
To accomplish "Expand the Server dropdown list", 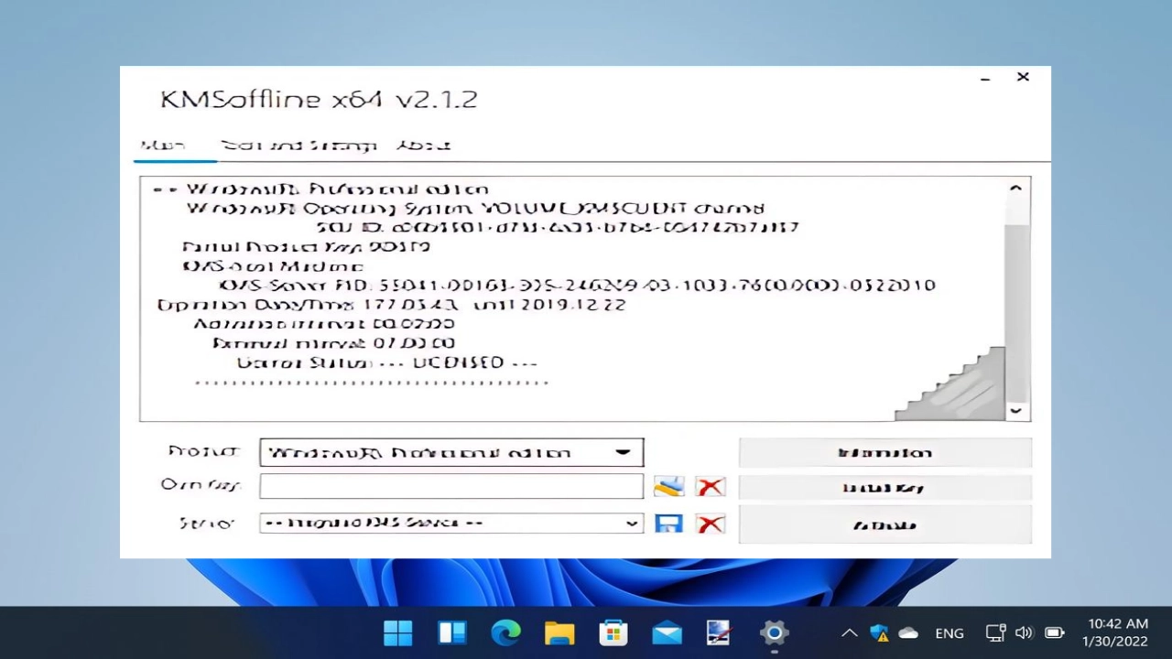I will [x=451, y=524].
